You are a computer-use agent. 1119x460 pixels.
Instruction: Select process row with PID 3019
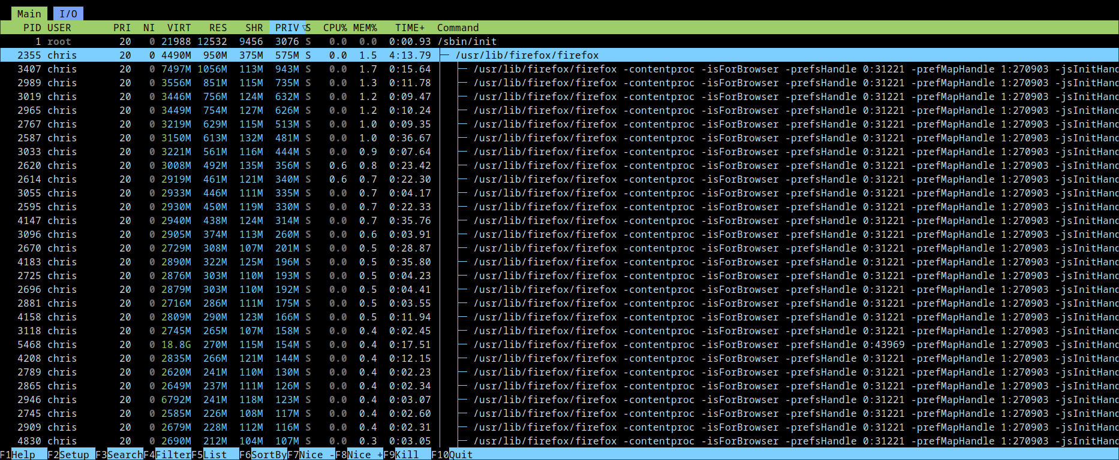click(559, 96)
